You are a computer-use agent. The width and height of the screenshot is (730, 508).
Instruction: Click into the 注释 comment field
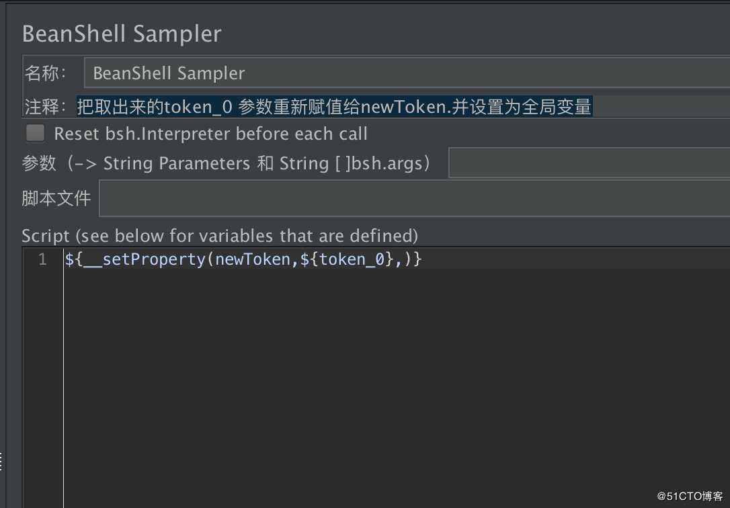(403, 107)
